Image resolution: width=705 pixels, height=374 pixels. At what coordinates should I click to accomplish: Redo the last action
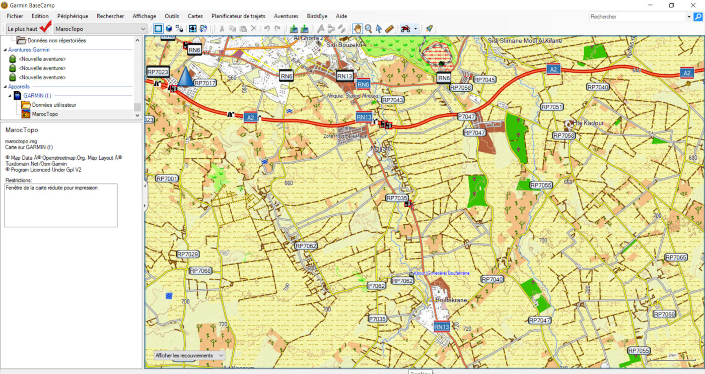277,29
